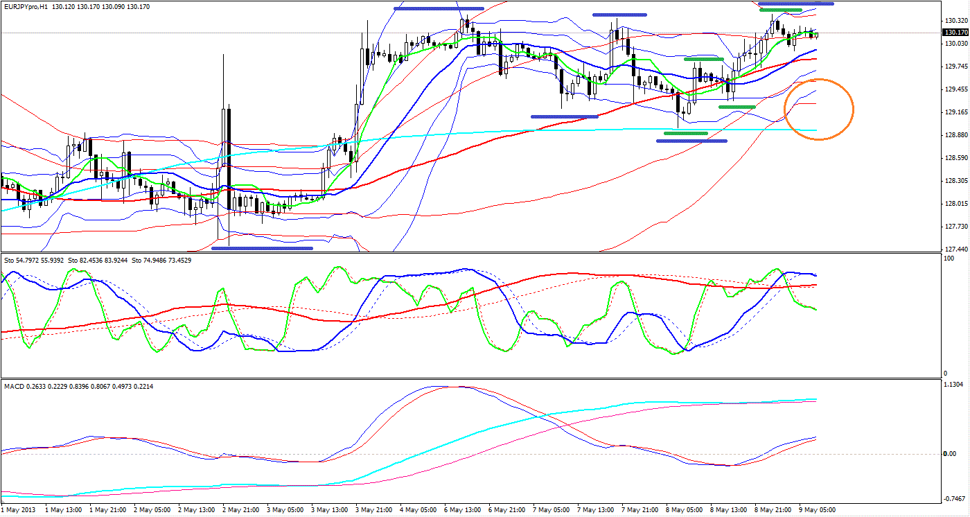Select the blue line at chart bottom

click(262, 247)
